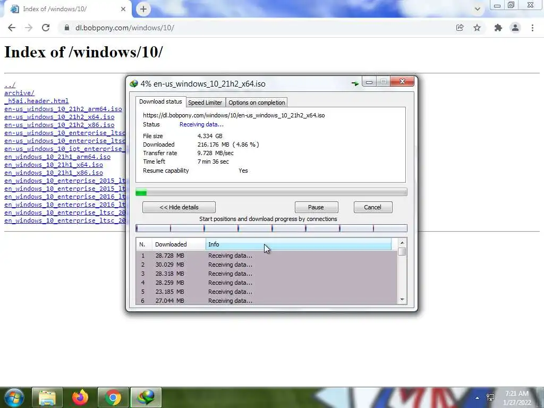The width and height of the screenshot is (544, 408).
Task: Click the Downloaded column header
Action: (179, 244)
